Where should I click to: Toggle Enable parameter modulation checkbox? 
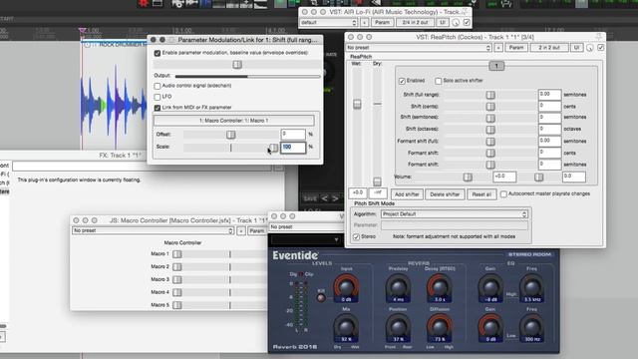point(158,53)
